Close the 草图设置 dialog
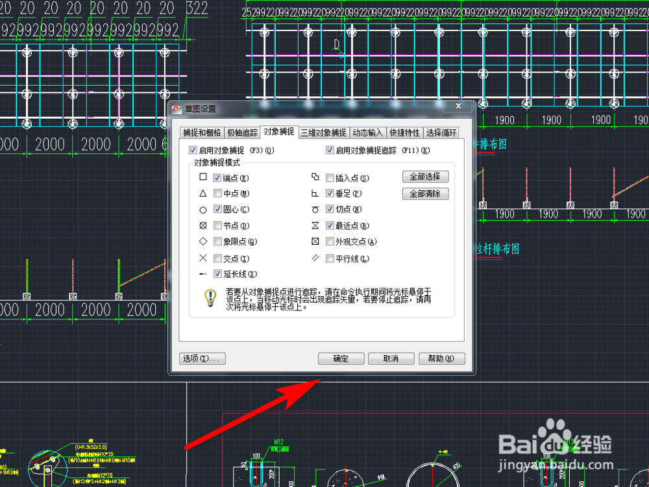Image resolution: width=649 pixels, height=487 pixels. [x=458, y=106]
